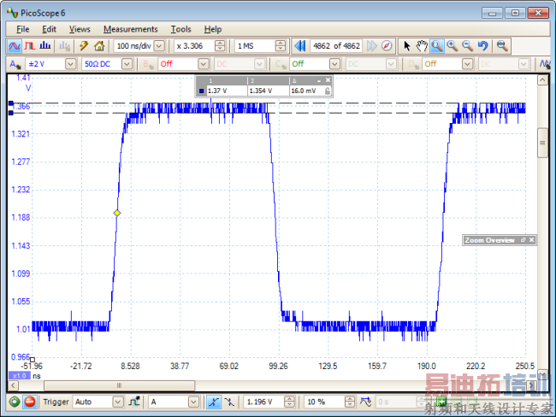Select the zoom out tool
This screenshot has width=556, height=417.
coord(467,45)
